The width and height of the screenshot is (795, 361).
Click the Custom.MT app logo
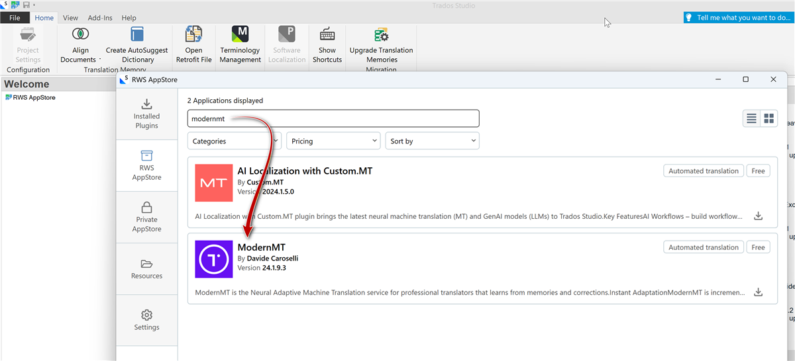[x=214, y=183]
